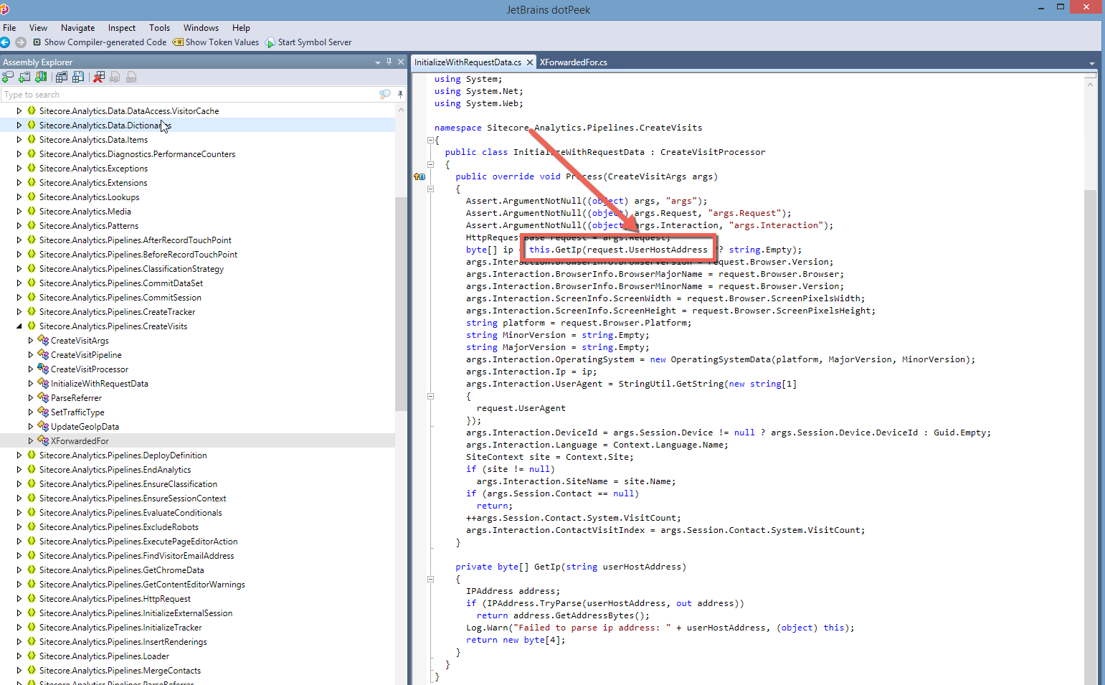Expand Sitecore.Analytics.Pipelines.CreateTracker node

point(19,312)
